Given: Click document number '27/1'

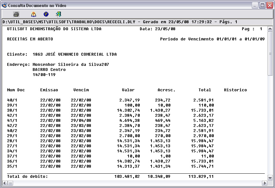Looking at the screenshot, I should coord(12,146).
